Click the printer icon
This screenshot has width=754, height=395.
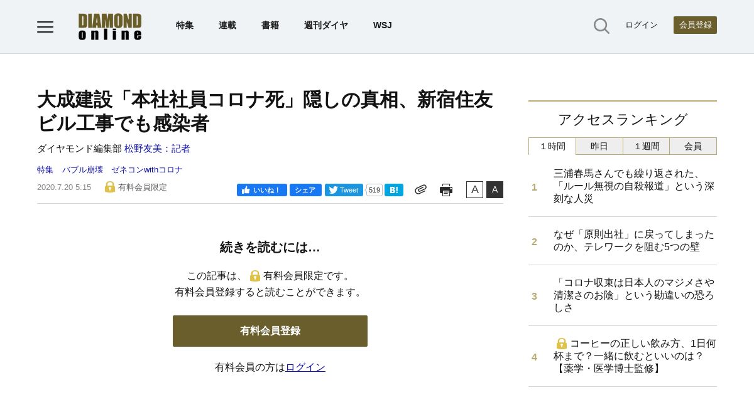[x=446, y=190]
